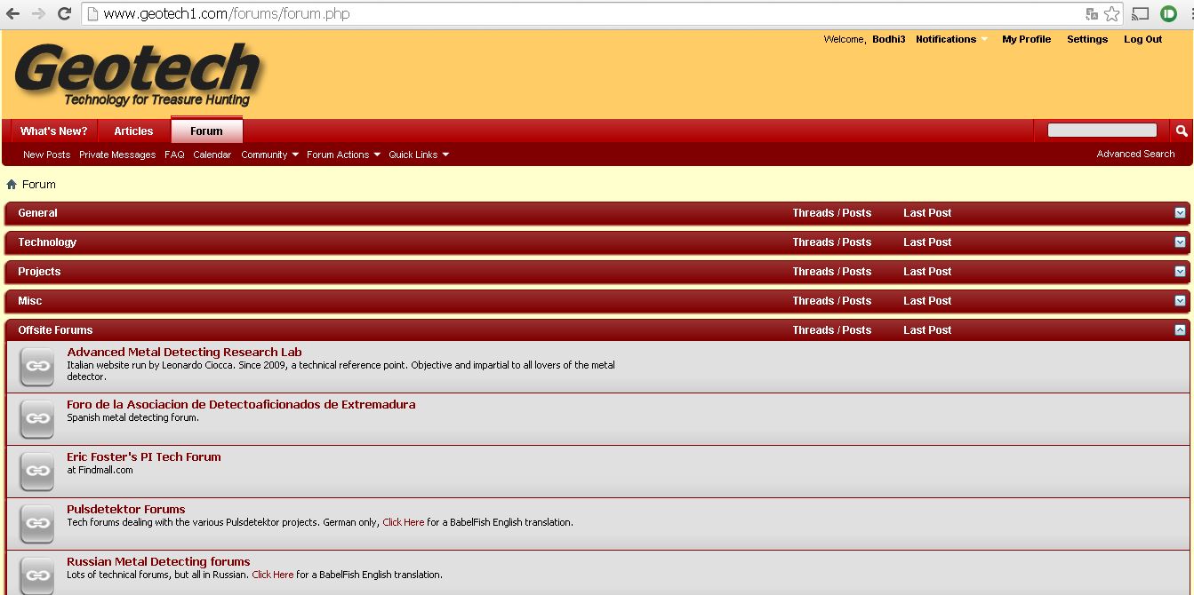Click the Technology category title
The height and width of the screenshot is (595, 1194).
[x=47, y=242]
